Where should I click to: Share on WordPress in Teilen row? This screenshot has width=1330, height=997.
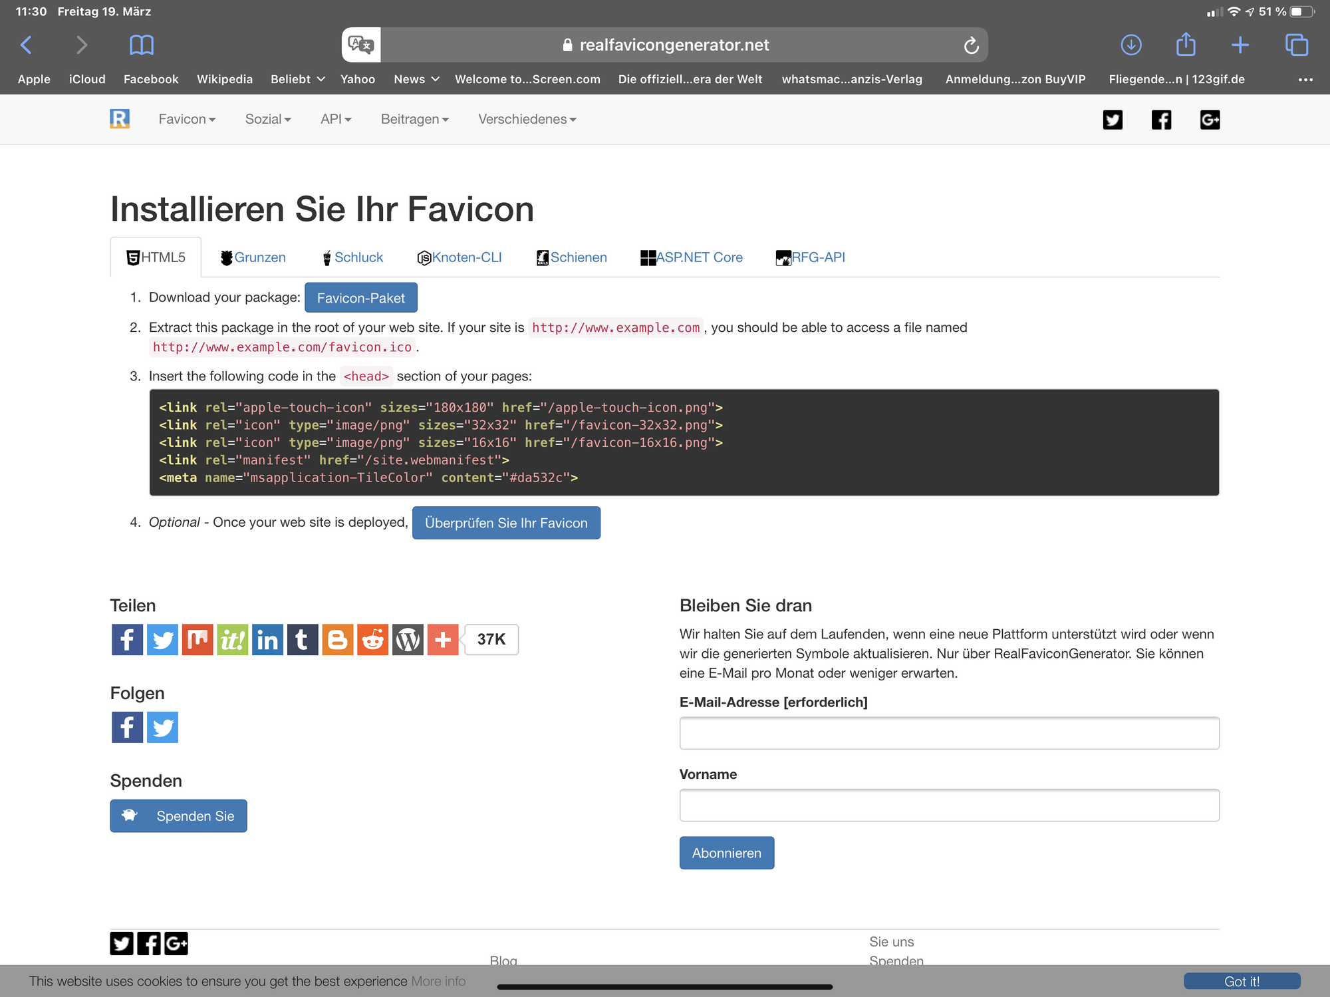[x=408, y=640]
